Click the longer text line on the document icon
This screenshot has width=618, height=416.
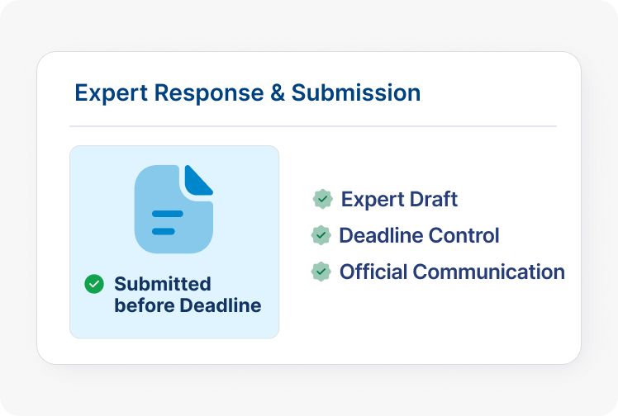pos(168,214)
